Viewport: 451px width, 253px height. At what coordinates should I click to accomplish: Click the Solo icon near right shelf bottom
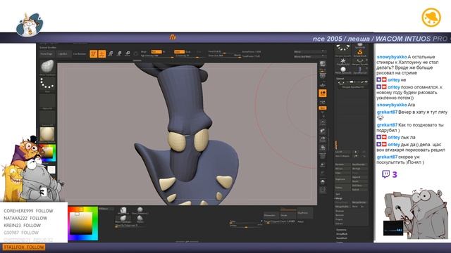(323, 181)
